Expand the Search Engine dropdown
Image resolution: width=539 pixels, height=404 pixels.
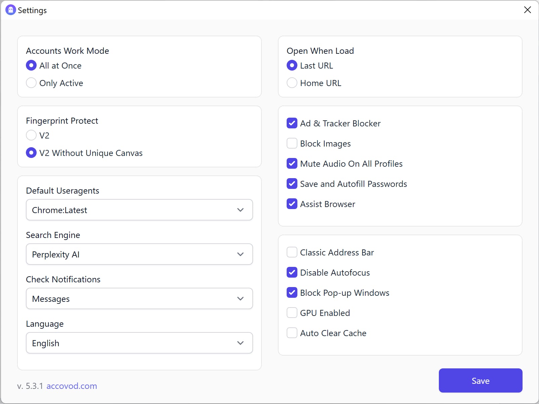139,254
